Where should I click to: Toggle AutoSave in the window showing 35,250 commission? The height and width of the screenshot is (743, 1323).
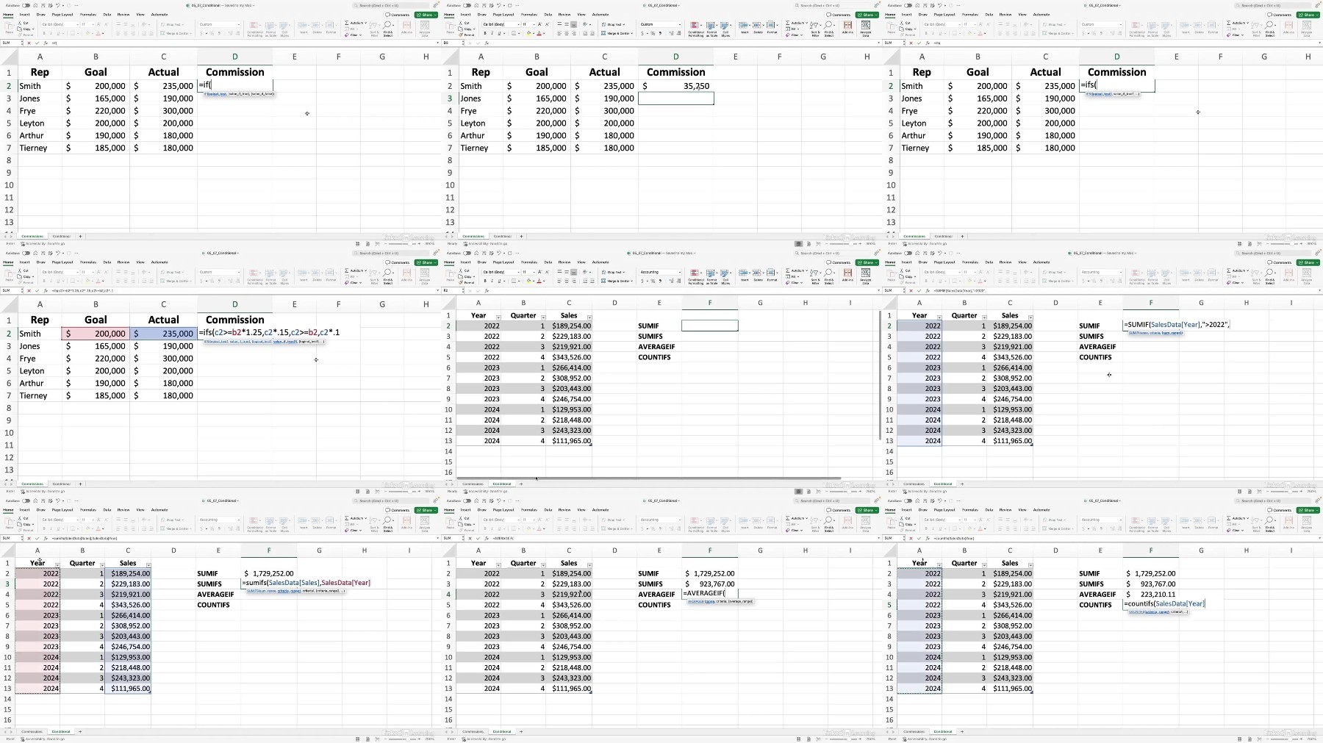[467, 5]
